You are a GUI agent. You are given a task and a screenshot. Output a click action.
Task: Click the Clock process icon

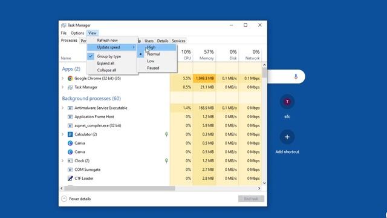(x=70, y=160)
